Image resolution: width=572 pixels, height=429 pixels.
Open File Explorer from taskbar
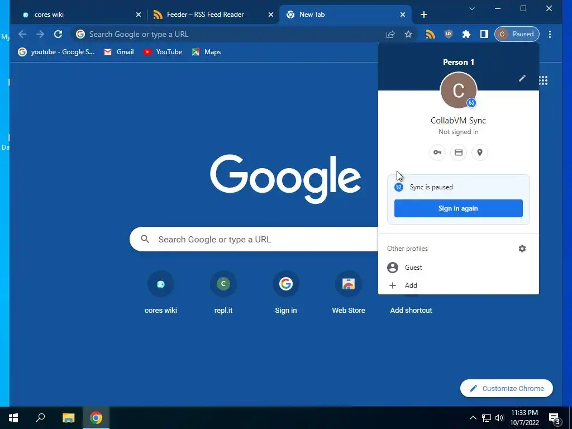point(68,418)
